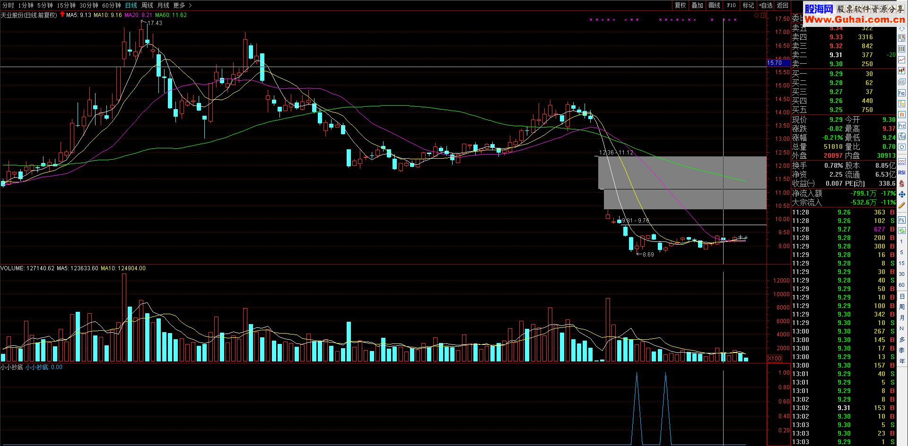Open the checklist table icon in sidebar
Screen dimensions: 908x446
pyautogui.click(x=902, y=39)
